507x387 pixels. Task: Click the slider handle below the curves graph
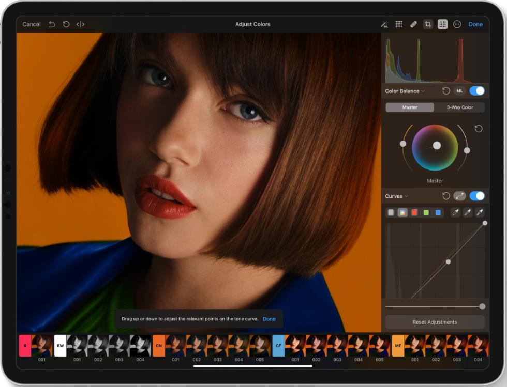482,306
